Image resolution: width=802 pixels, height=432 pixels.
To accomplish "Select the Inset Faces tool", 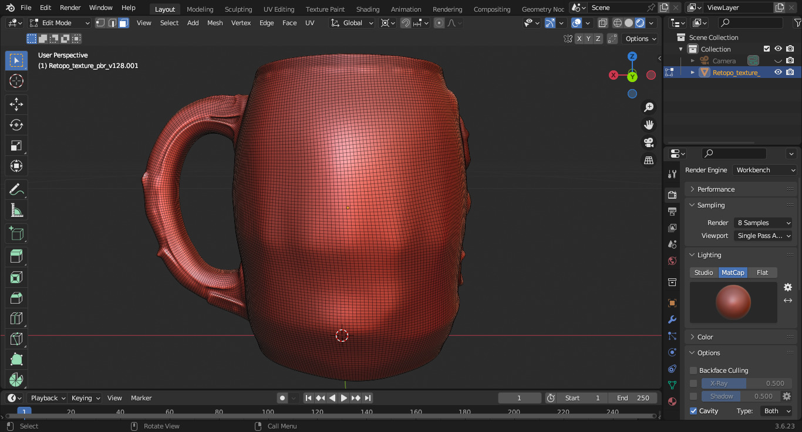I will coord(16,277).
